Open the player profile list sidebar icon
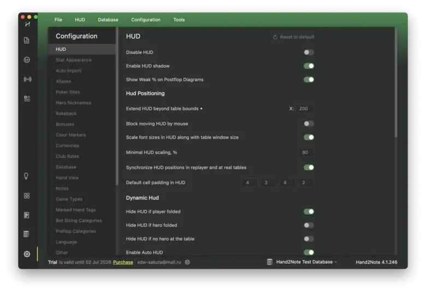The height and width of the screenshot is (293, 426). pyautogui.click(x=27, y=98)
